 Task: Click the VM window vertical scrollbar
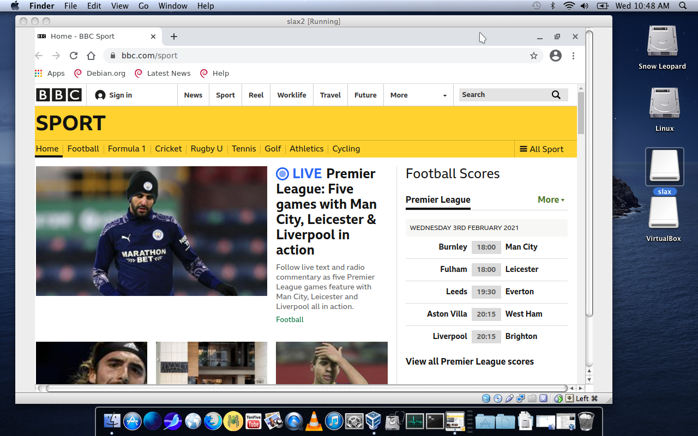point(589,173)
